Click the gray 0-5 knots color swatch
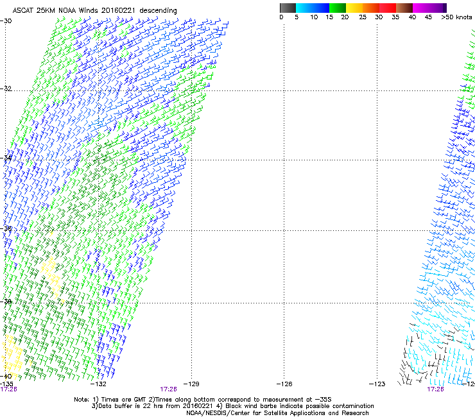This screenshot has height=417, width=475. tap(288, 8)
